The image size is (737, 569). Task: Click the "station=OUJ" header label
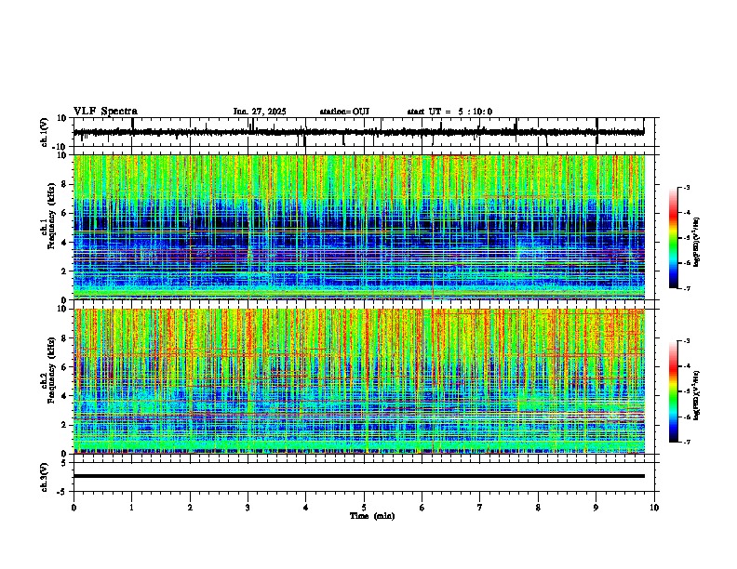click(x=344, y=112)
